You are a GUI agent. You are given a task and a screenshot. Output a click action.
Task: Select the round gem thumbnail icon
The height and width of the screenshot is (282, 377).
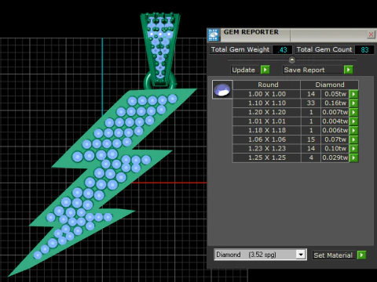click(x=222, y=89)
